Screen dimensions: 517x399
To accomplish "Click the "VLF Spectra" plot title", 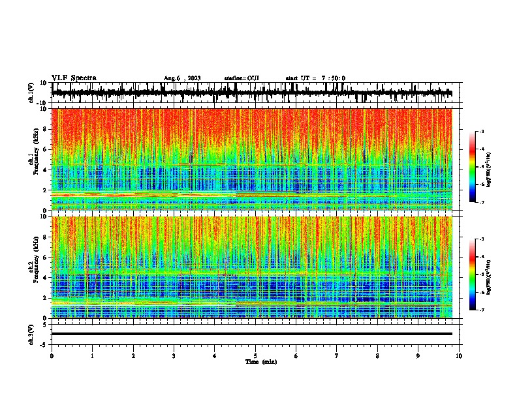I will 74,78.
